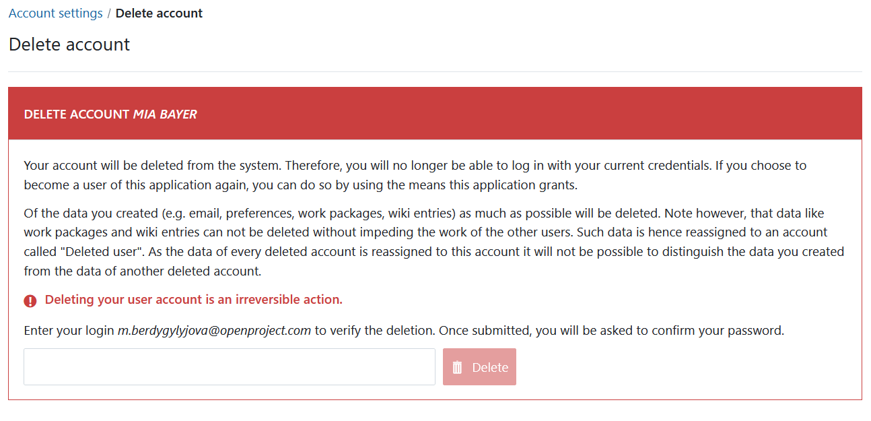Click the irreversible action warning sentence
Image resolution: width=871 pixels, height=421 pixels.
194,300
